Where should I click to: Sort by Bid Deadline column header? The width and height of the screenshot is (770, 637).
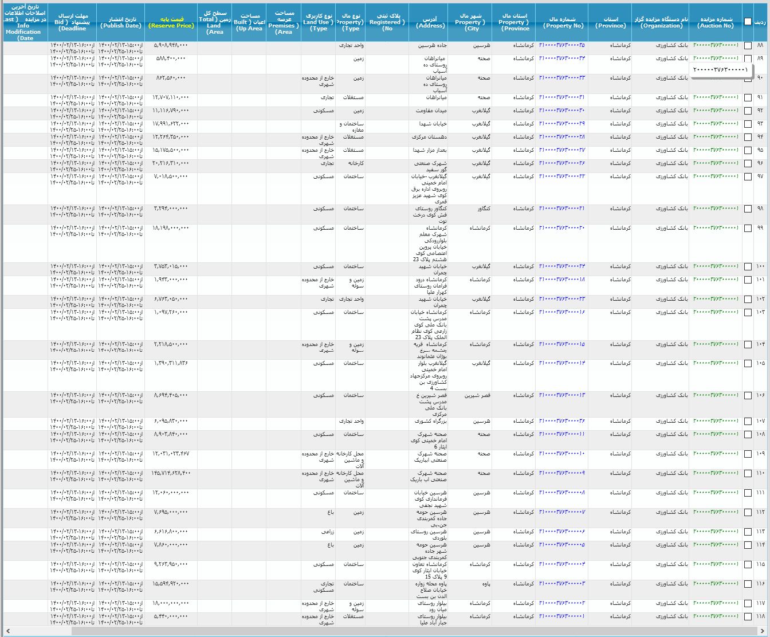tap(72, 22)
